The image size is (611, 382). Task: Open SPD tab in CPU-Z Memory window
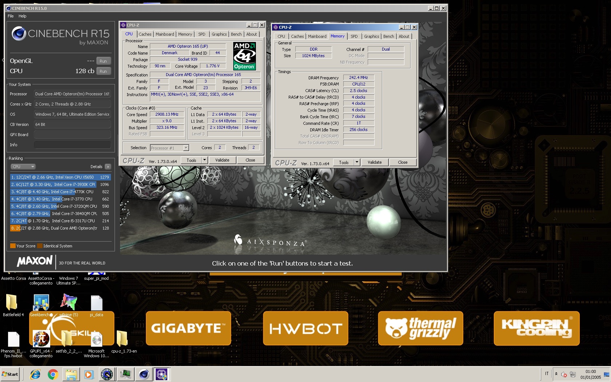[x=354, y=36]
